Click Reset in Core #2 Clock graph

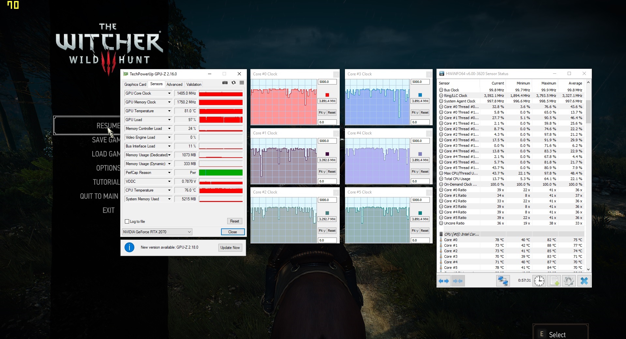click(332, 231)
